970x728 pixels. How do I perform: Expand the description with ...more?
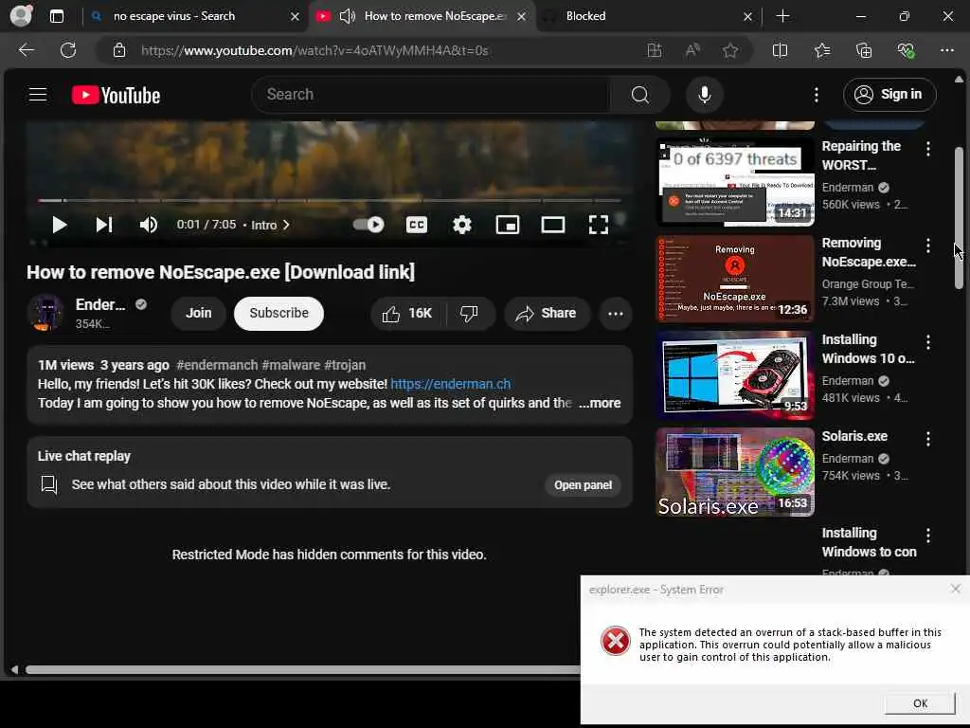[600, 403]
